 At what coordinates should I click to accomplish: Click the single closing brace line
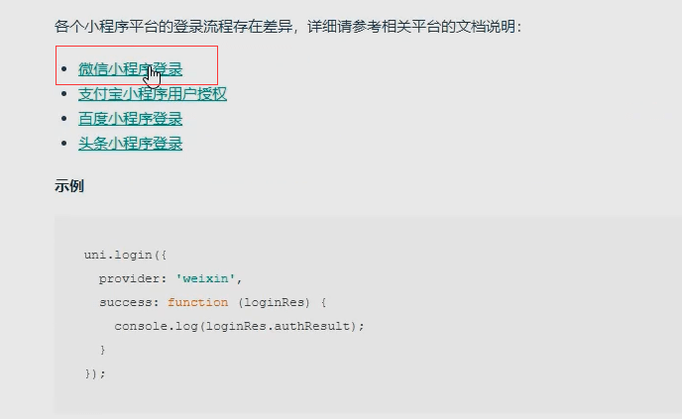[x=103, y=350]
